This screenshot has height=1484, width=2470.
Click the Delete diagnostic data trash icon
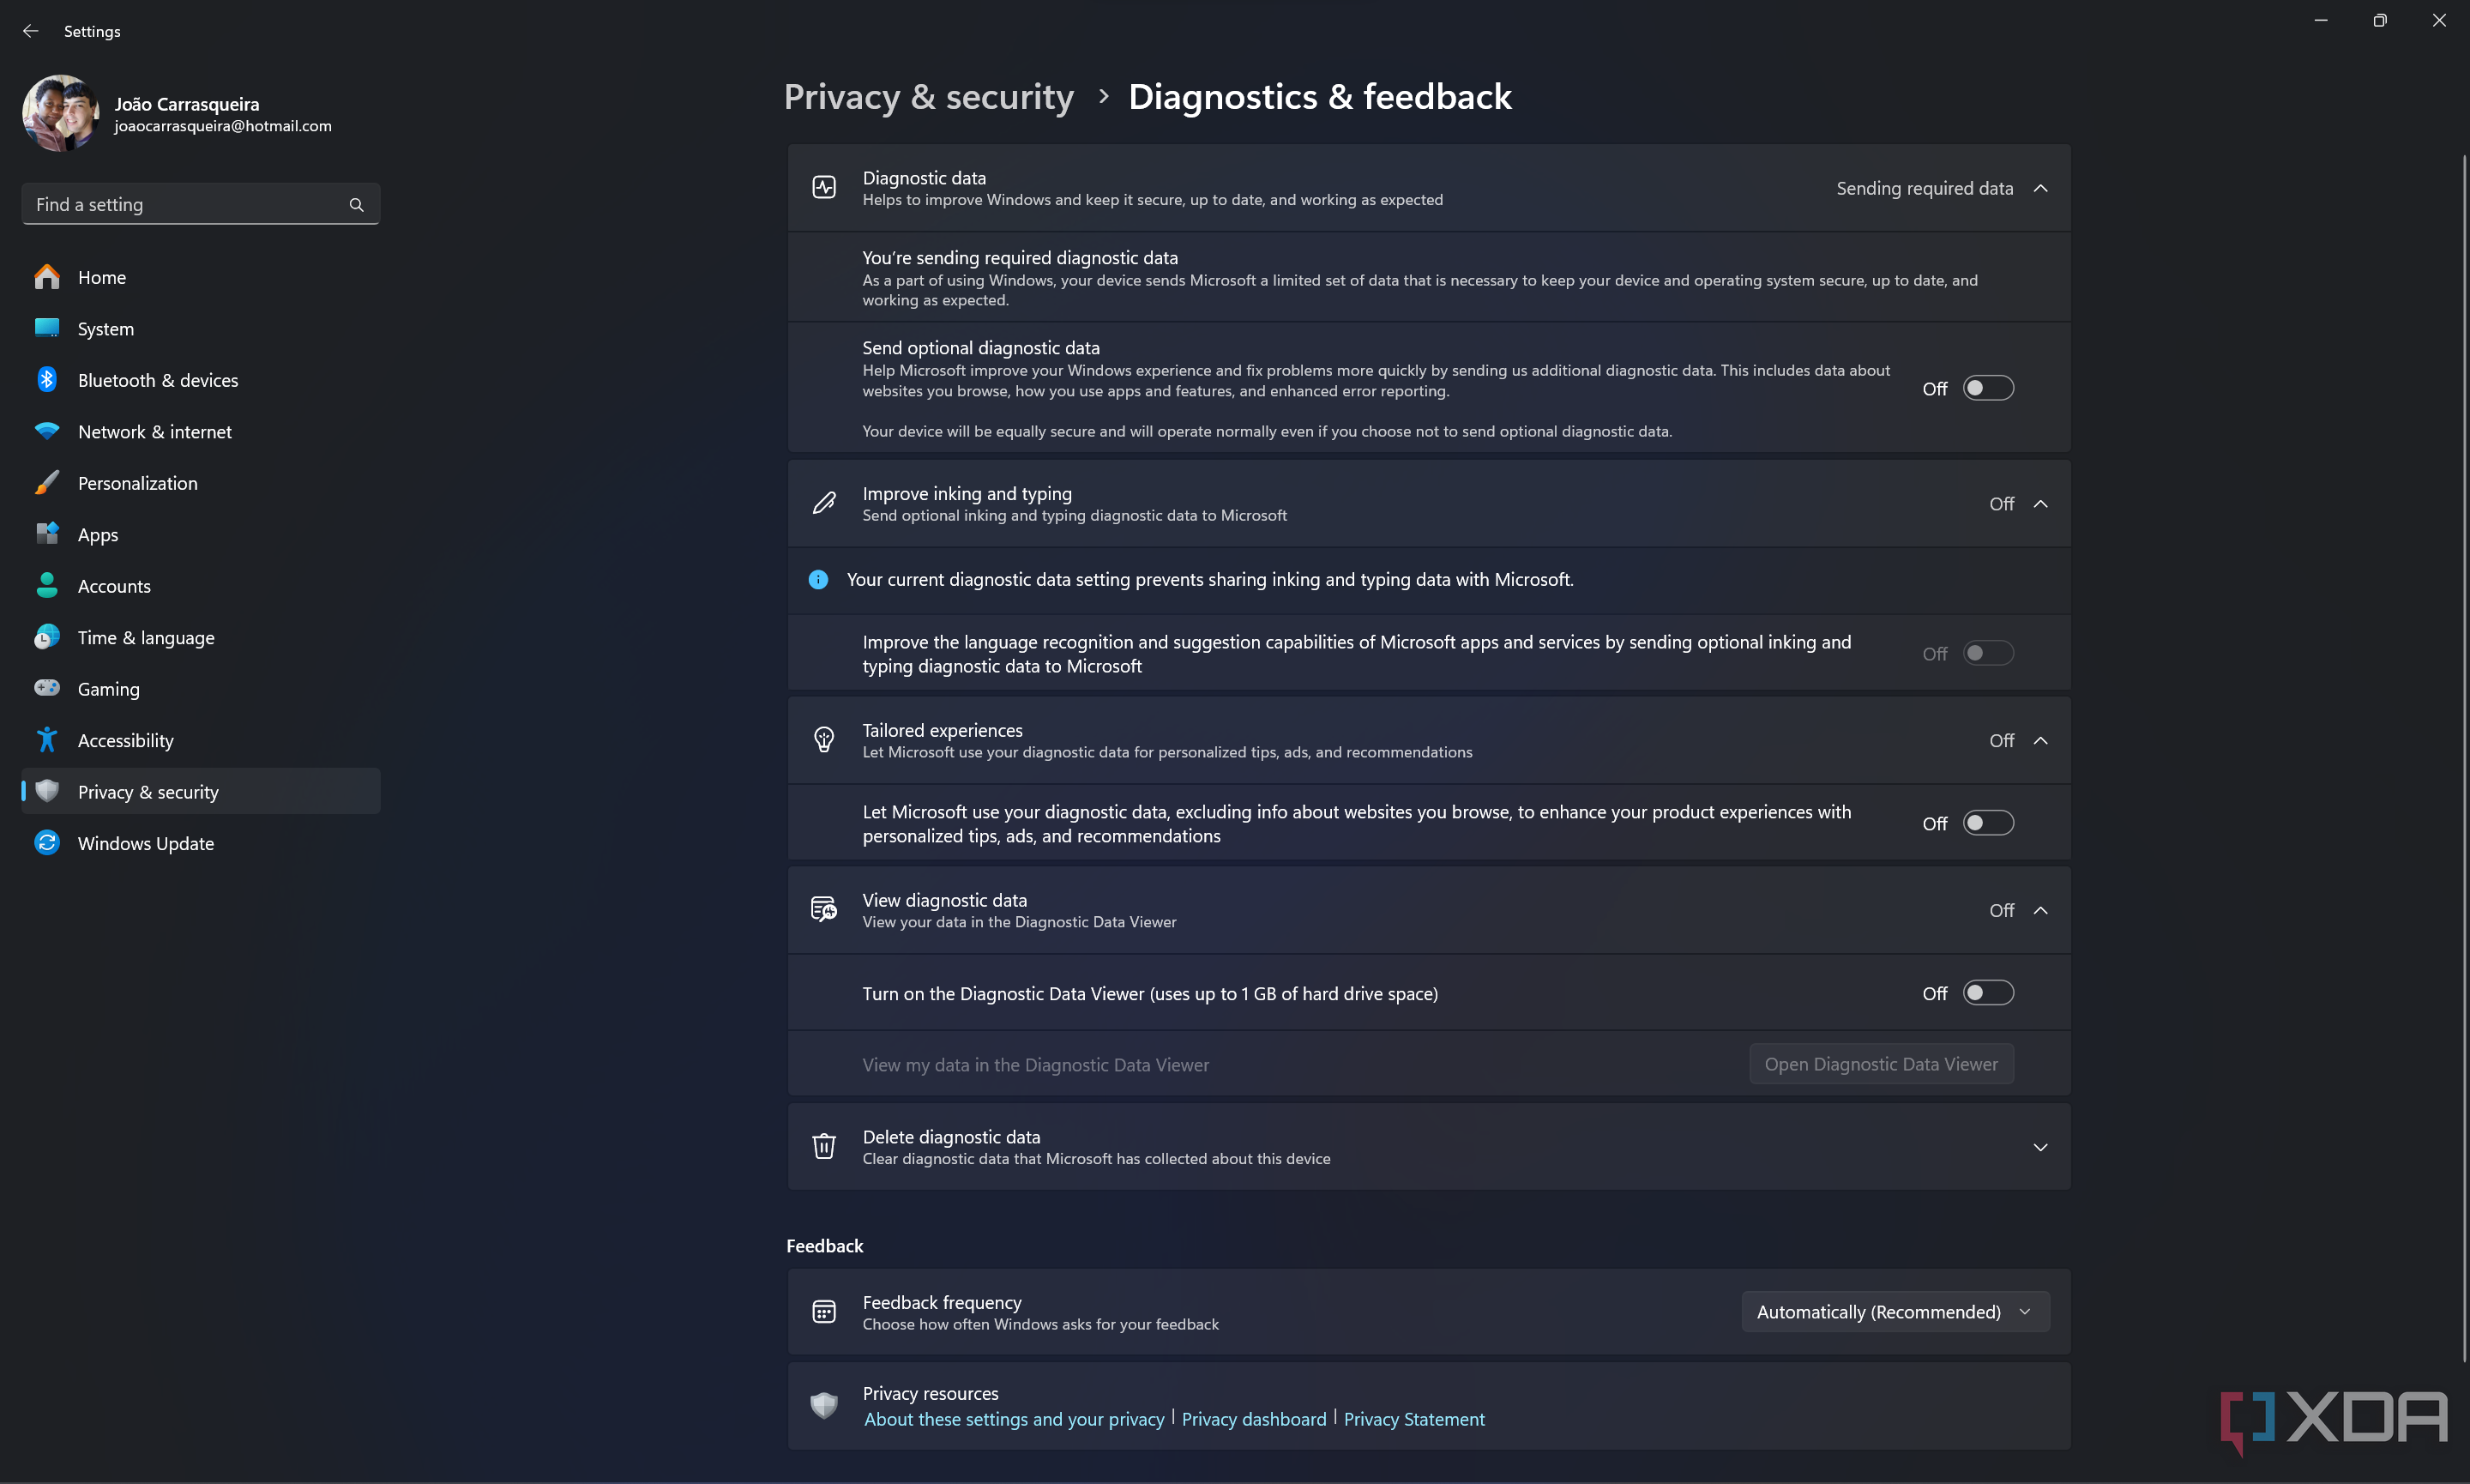point(823,1147)
